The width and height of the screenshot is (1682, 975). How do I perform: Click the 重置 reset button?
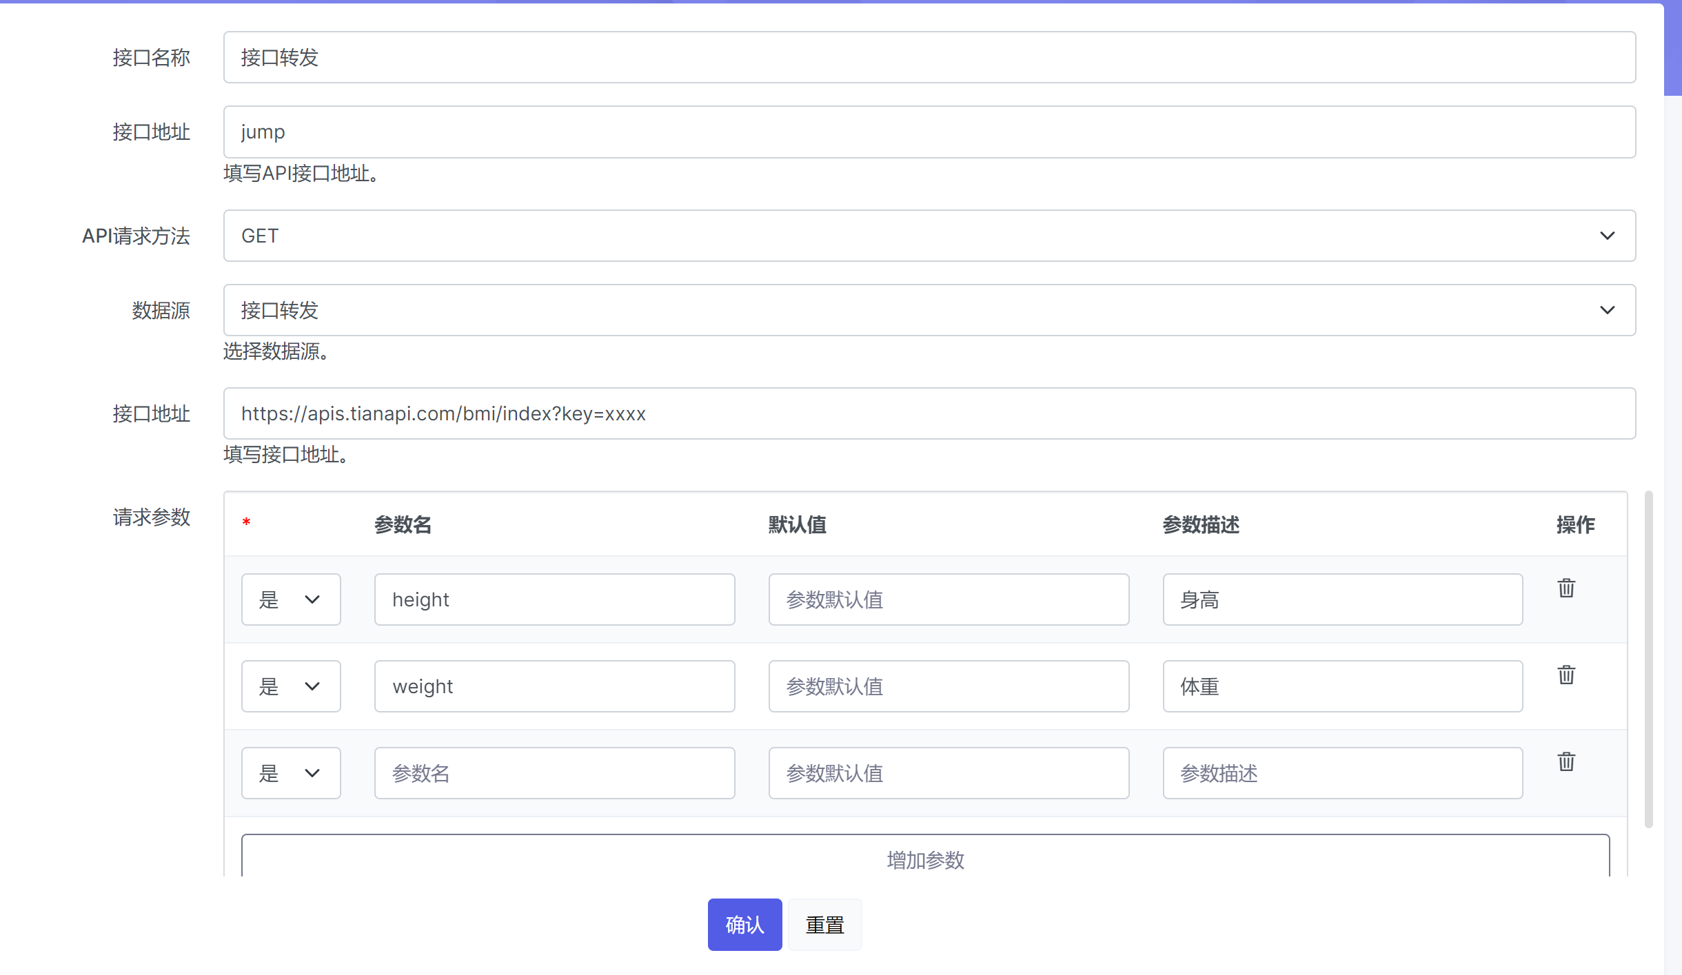(824, 925)
